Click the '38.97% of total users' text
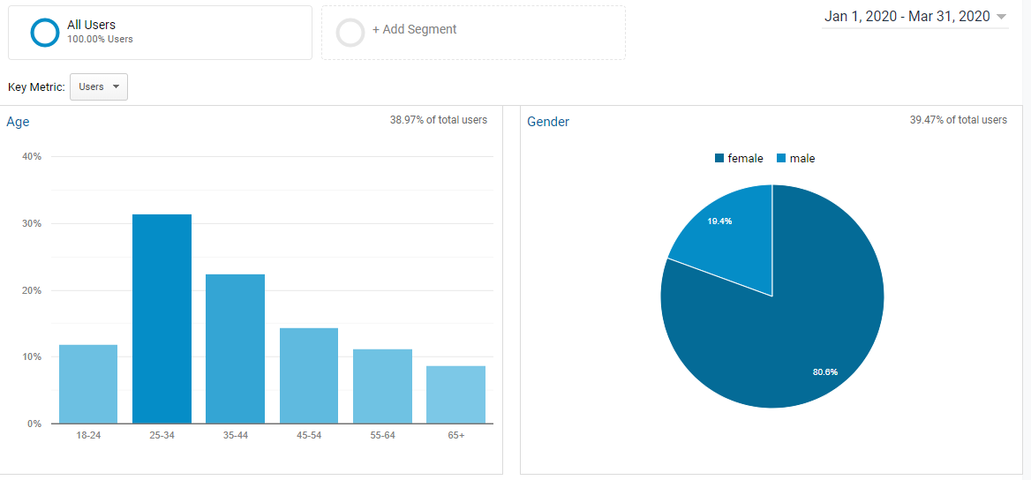Viewport: 1031px width, 480px height. (x=439, y=120)
